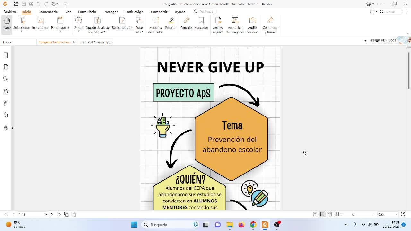This screenshot has width=411, height=231.
Task: Enable continuous page scrolling mode
Action: coord(322,214)
